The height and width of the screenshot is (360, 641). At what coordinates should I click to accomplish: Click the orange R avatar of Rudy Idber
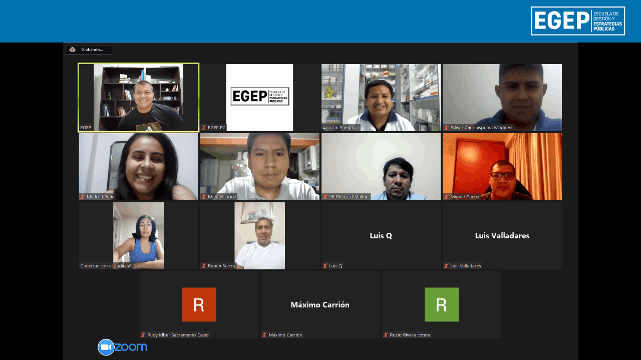coord(199,304)
